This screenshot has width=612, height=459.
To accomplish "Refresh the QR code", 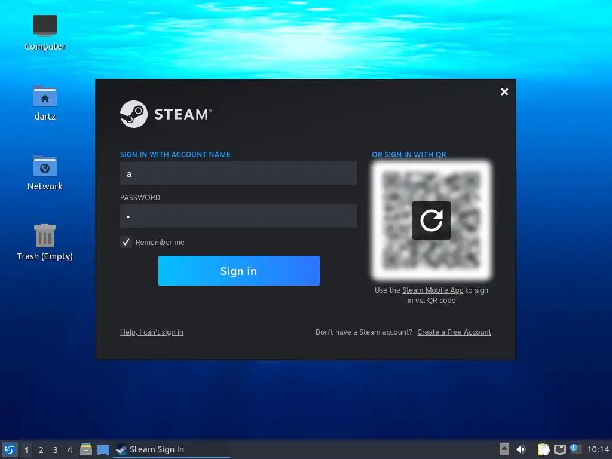I will [432, 221].
